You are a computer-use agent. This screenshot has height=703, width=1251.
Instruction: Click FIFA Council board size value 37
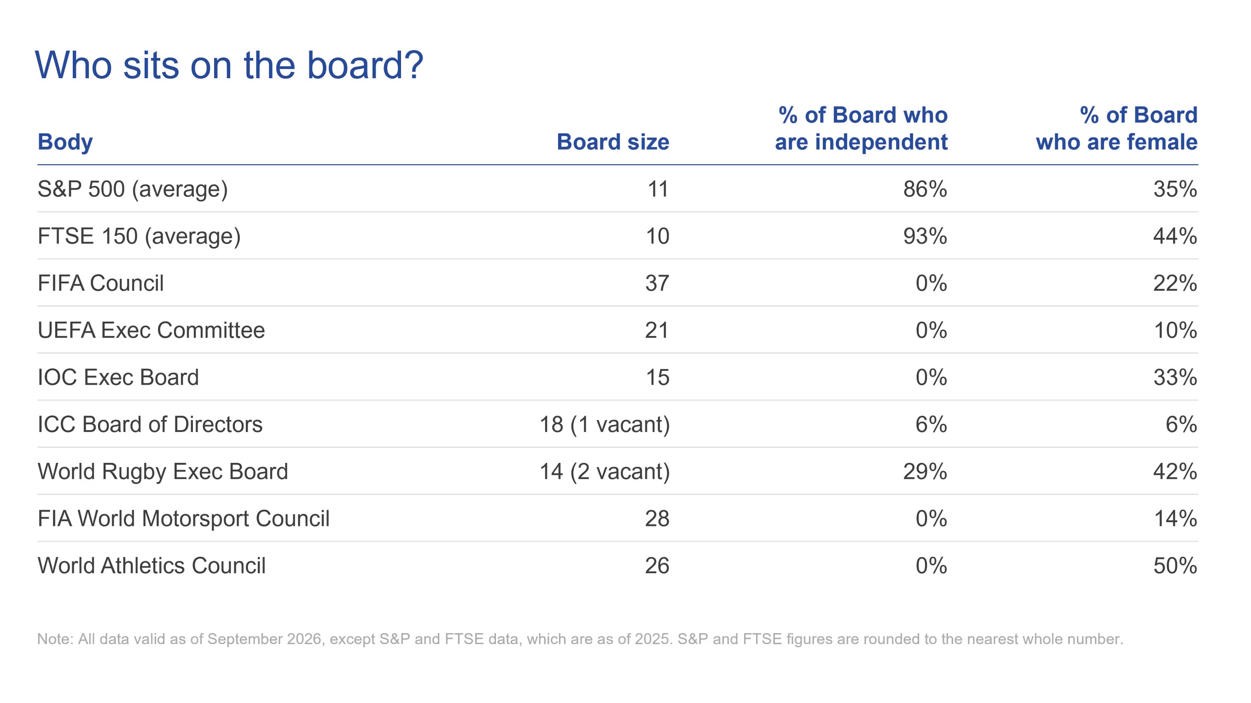(657, 283)
